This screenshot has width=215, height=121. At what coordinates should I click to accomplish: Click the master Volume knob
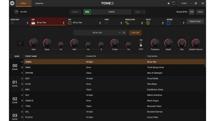pyautogui.click(x=16, y=12)
